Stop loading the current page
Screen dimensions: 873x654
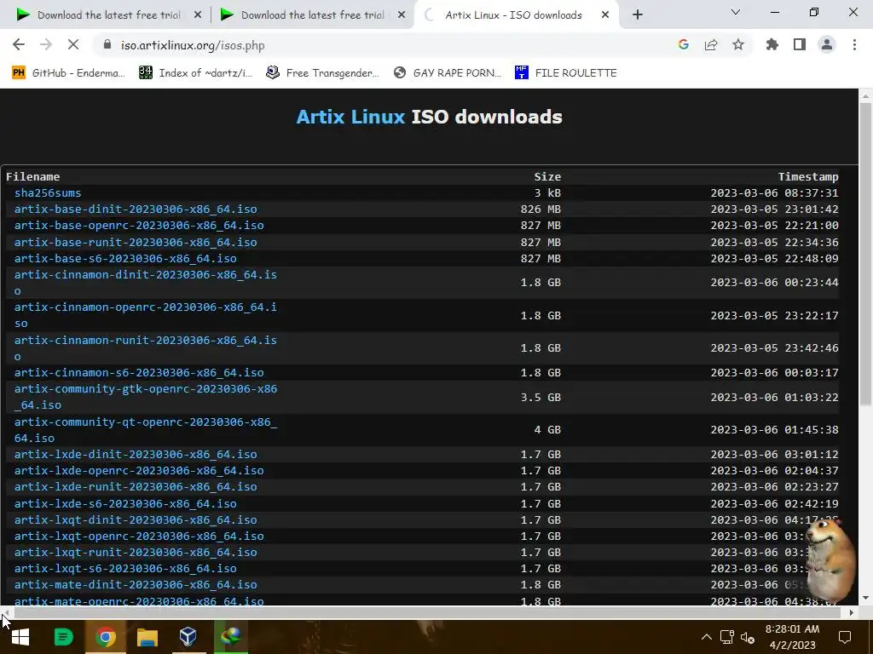(73, 45)
